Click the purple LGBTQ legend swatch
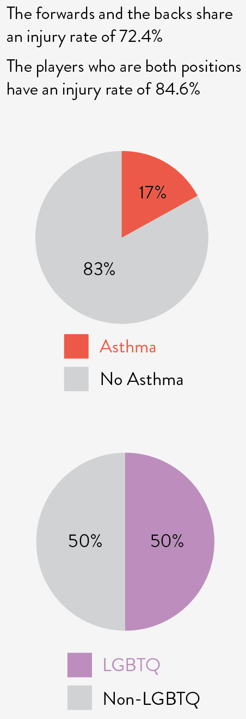The width and height of the screenshot is (246, 719). [x=79, y=665]
